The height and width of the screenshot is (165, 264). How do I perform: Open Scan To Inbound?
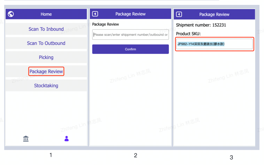click(46, 29)
